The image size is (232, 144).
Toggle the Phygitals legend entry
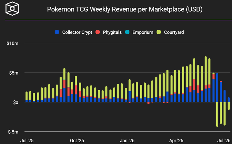click(x=108, y=32)
